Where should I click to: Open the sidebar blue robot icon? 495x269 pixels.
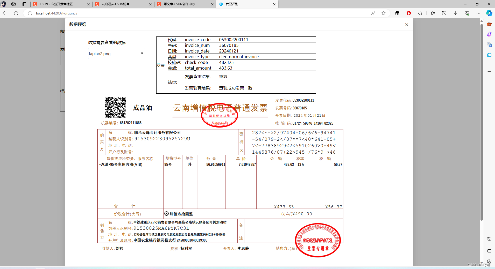click(489, 55)
